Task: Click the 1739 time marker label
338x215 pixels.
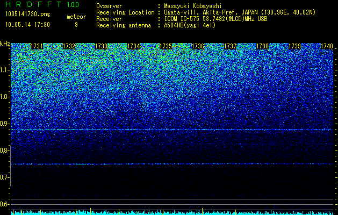Action: [x=294, y=46]
